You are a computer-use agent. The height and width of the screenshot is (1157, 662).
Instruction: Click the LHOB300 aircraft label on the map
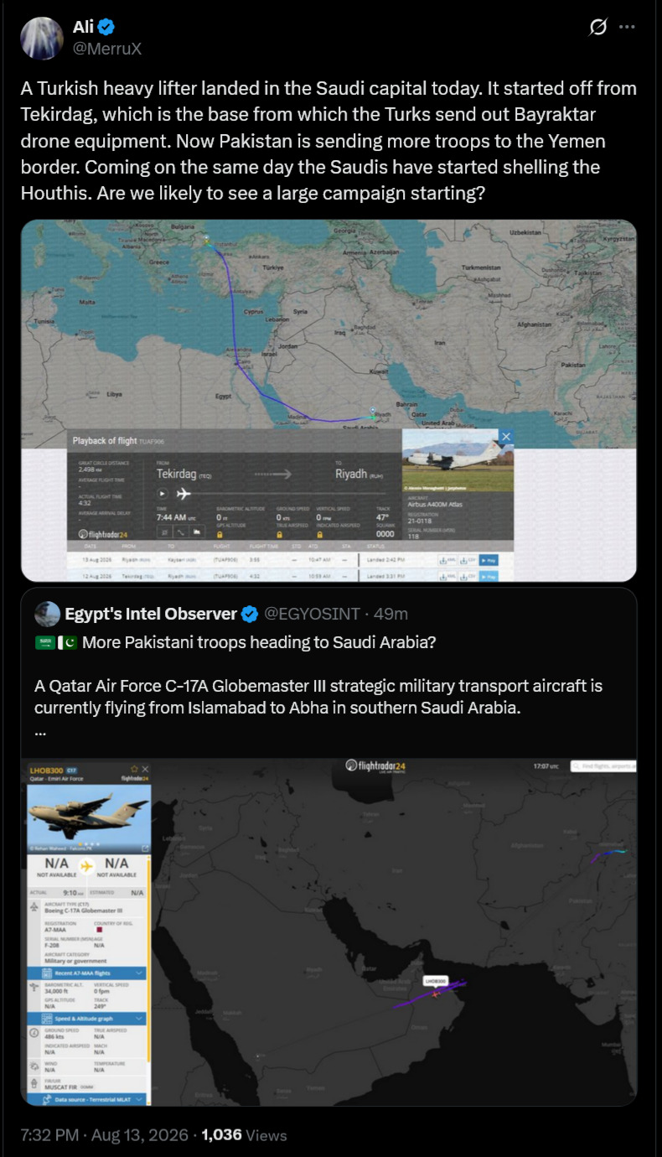(435, 979)
